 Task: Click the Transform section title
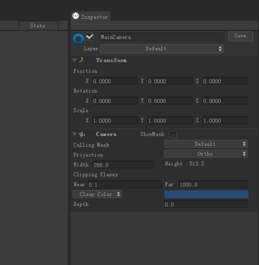pos(111,60)
